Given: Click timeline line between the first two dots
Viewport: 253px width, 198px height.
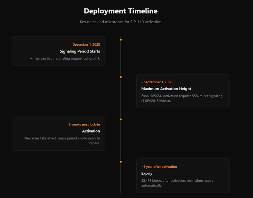Looking at the screenshot, I should coord(121,58).
